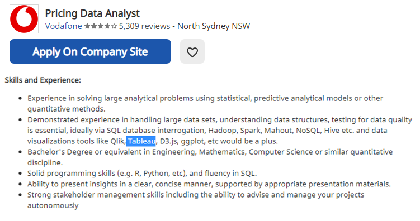
Task: Open the Vodafone company link
Action: [x=64, y=26]
